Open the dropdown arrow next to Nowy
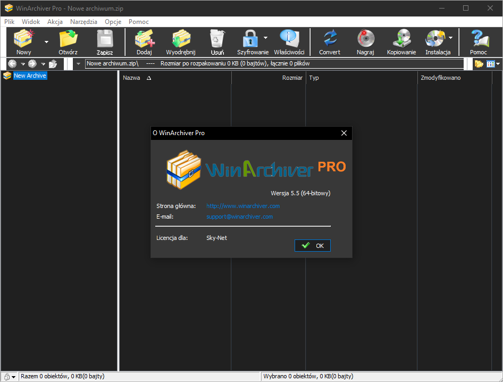This screenshot has height=382, width=503. point(46,41)
